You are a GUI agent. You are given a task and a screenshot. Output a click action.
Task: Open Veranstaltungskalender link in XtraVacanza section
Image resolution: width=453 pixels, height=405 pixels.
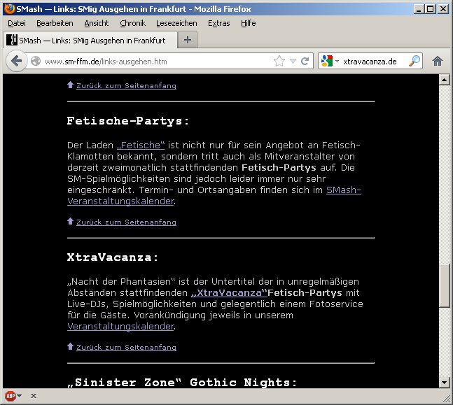point(120,327)
